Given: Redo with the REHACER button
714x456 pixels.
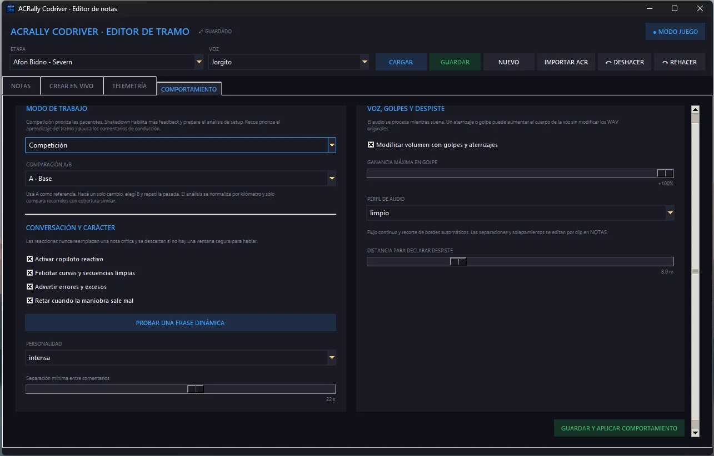Looking at the screenshot, I should 680,62.
